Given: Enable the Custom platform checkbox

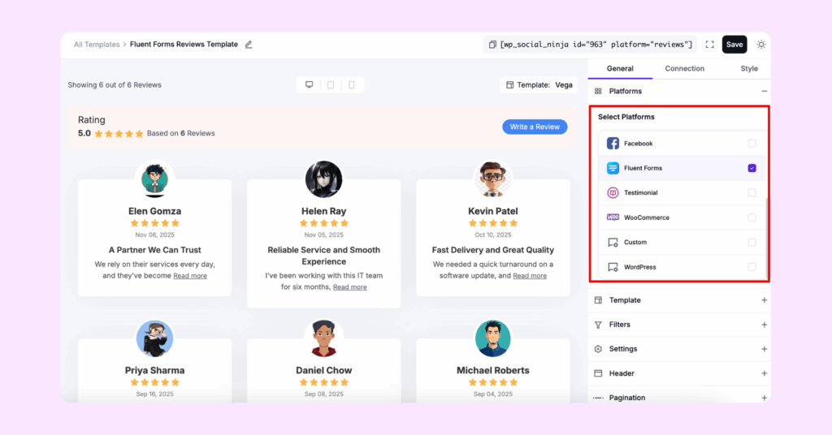Looking at the screenshot, I should click(752, 242).
